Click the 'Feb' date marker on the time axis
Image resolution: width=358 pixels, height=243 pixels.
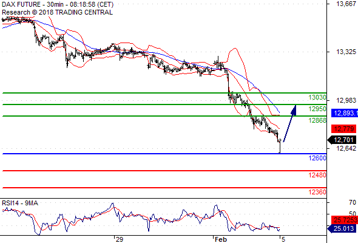[x=221, y=239]
